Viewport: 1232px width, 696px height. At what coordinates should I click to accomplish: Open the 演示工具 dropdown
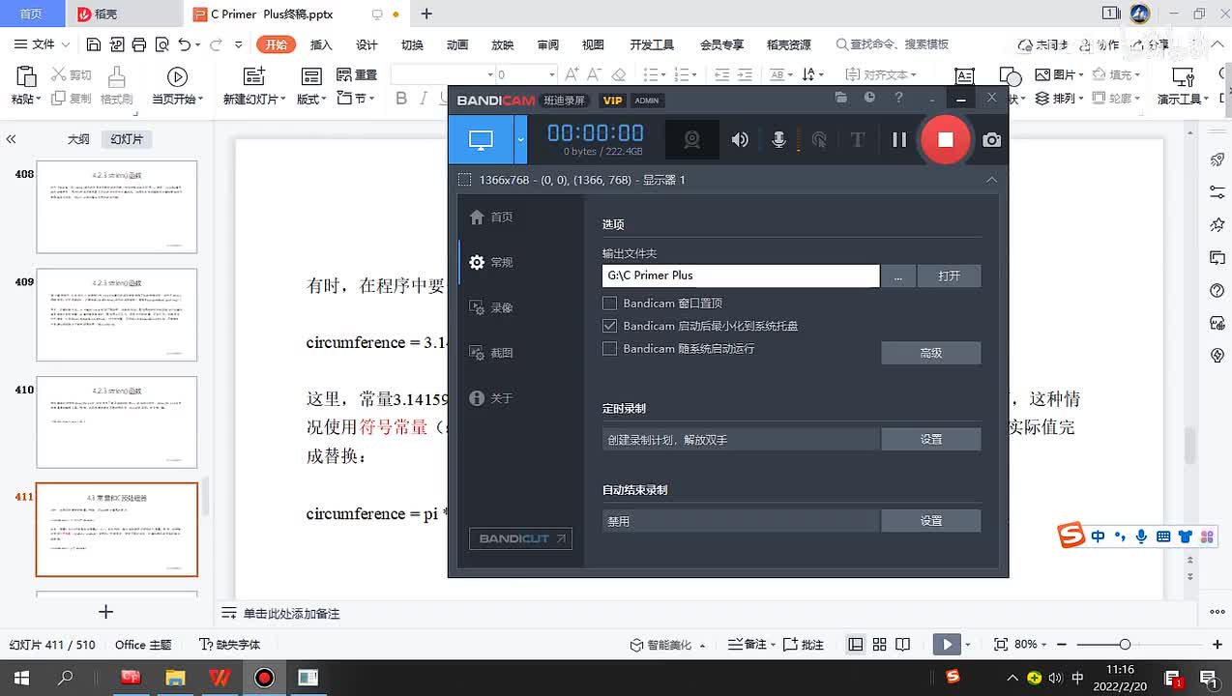tap(1184, 99)
